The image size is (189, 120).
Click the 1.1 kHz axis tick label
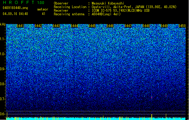point(2,39)
